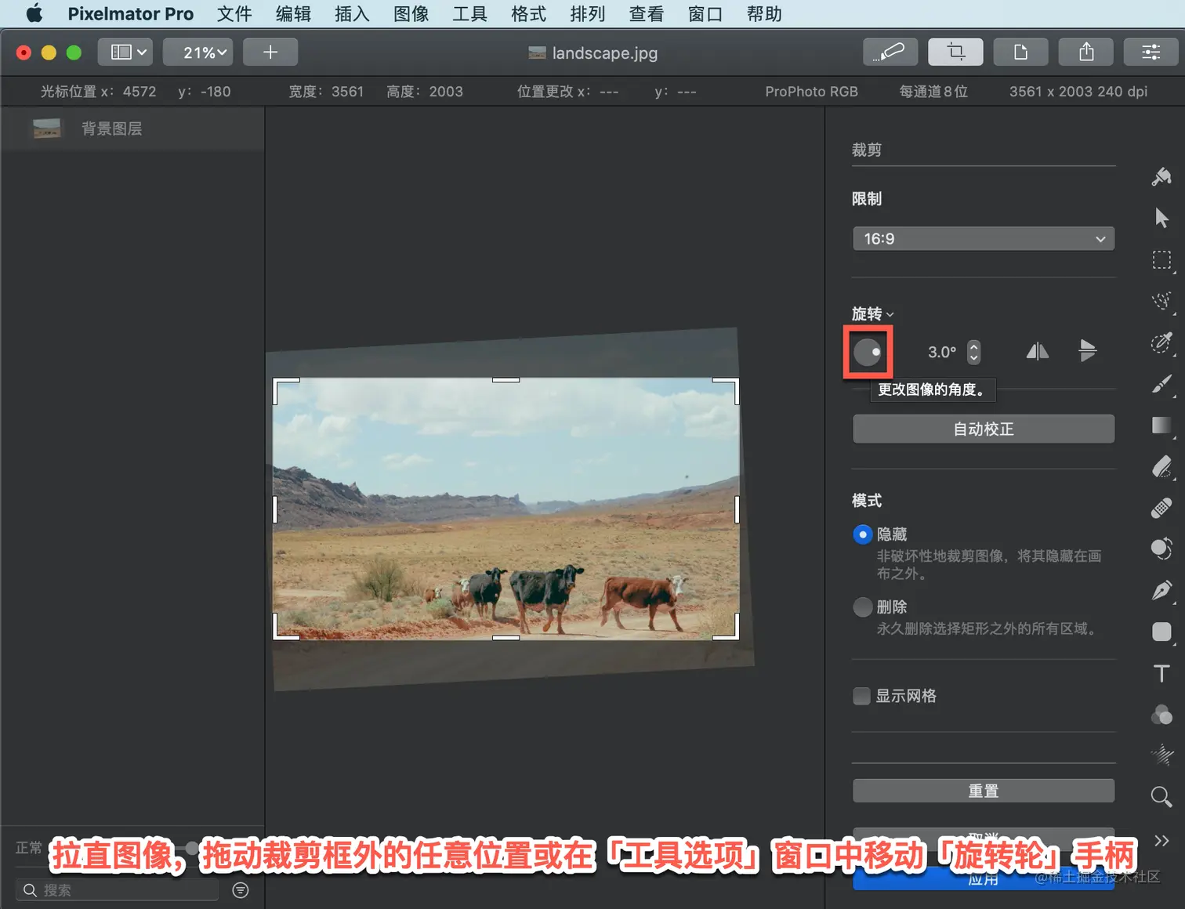
Task: Collapse the 旋转 section chevron
Action: click(890, 315)
